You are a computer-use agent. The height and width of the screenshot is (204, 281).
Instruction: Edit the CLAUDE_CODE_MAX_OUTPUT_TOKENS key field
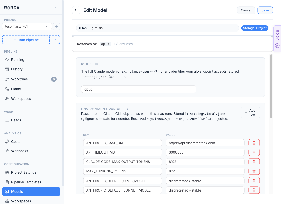click(x=122, y=162)
